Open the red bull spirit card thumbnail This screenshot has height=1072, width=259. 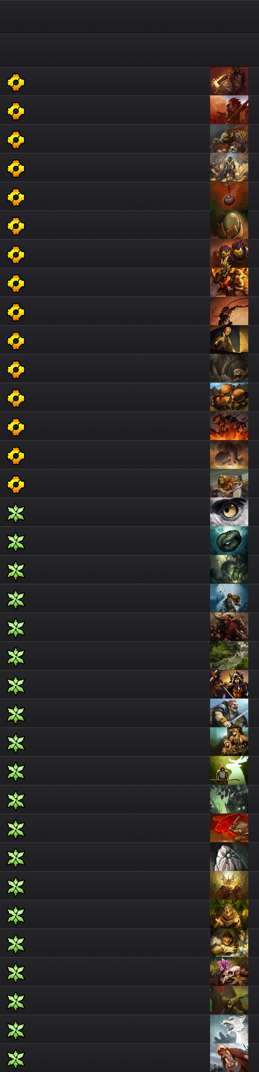[229, 828]
